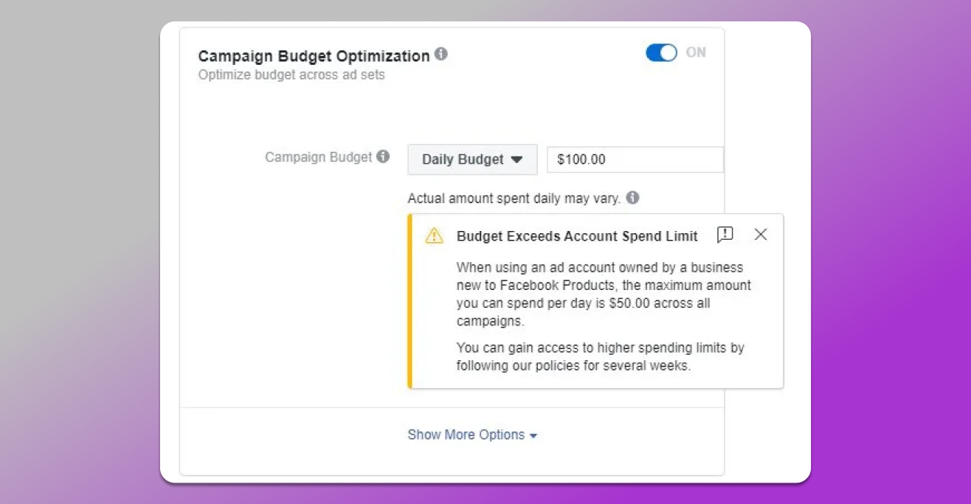Dismiss the Budget Exceeds Account Spend Limit warning
971x504 pixels.
[761, 235]
